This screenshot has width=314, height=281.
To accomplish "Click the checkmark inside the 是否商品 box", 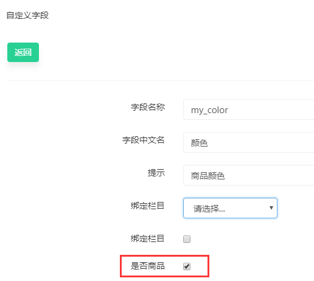I will 187,266.
